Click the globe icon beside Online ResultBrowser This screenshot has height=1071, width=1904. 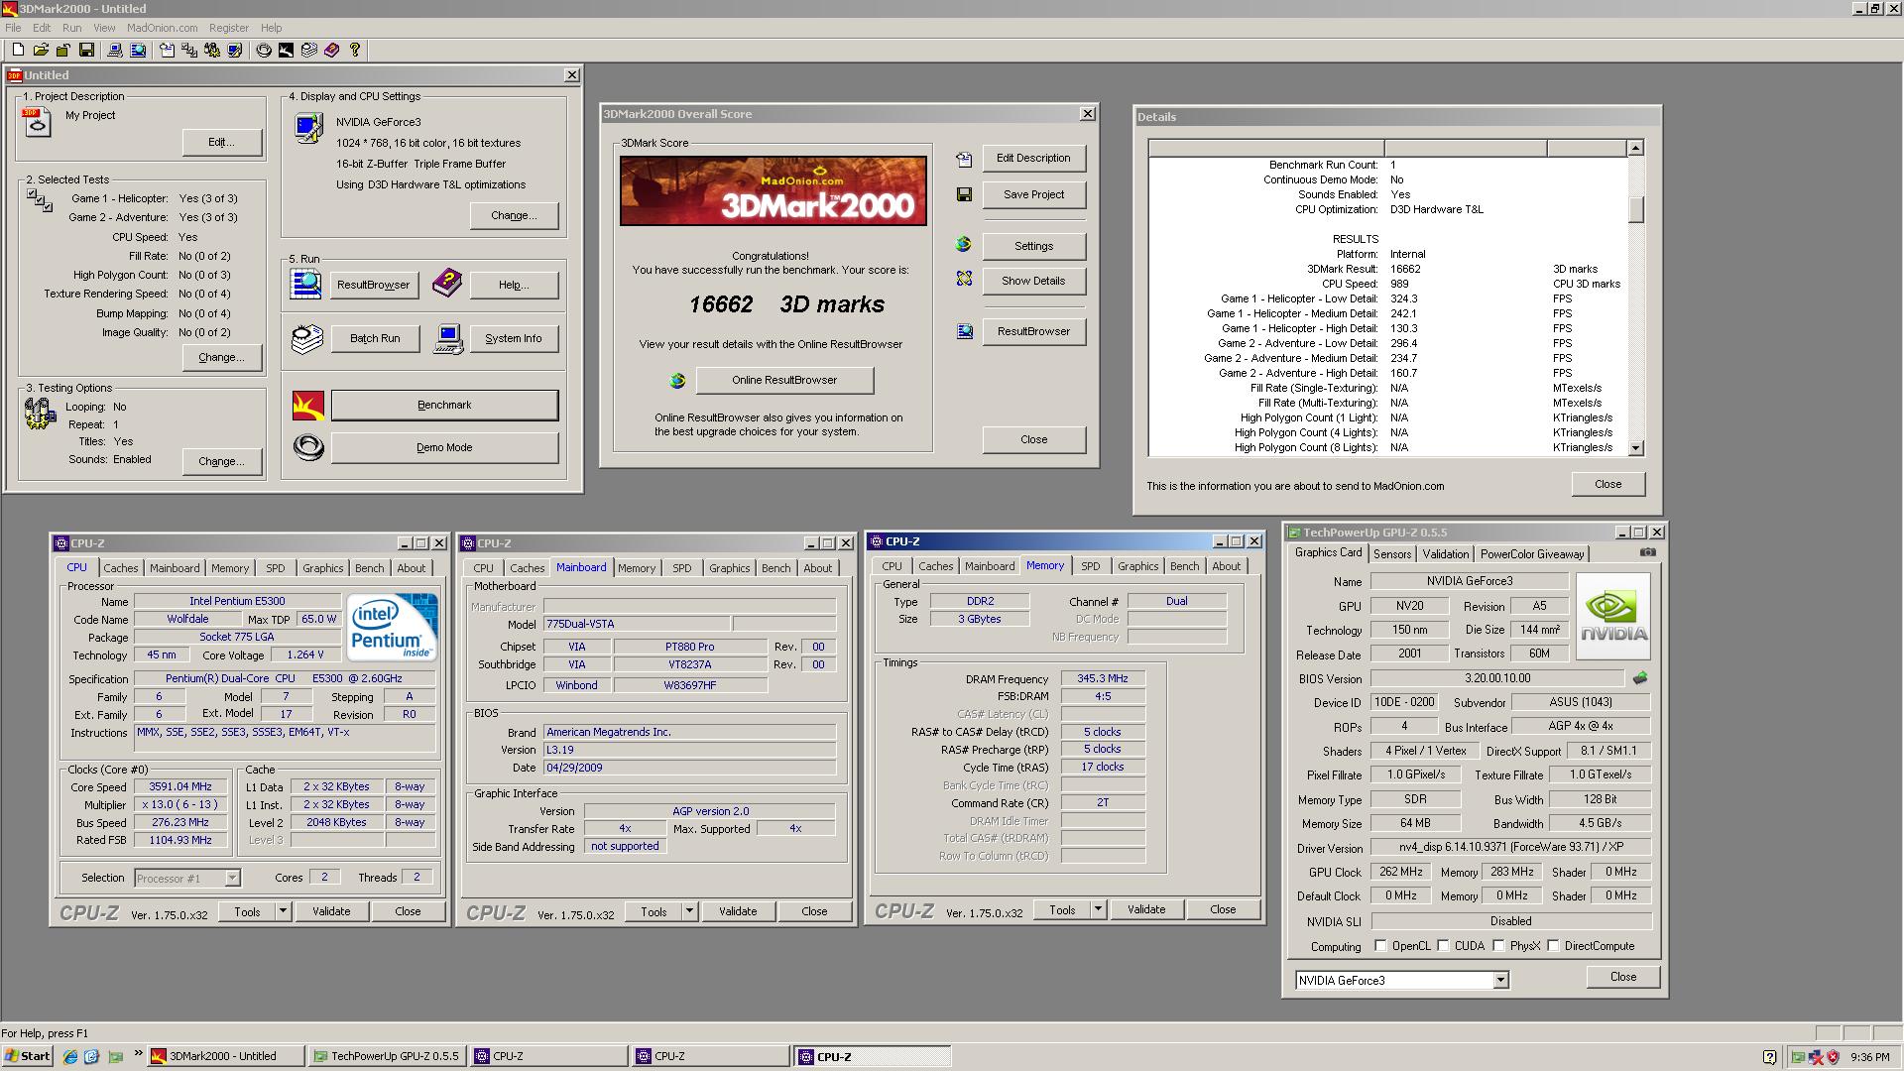677,380
